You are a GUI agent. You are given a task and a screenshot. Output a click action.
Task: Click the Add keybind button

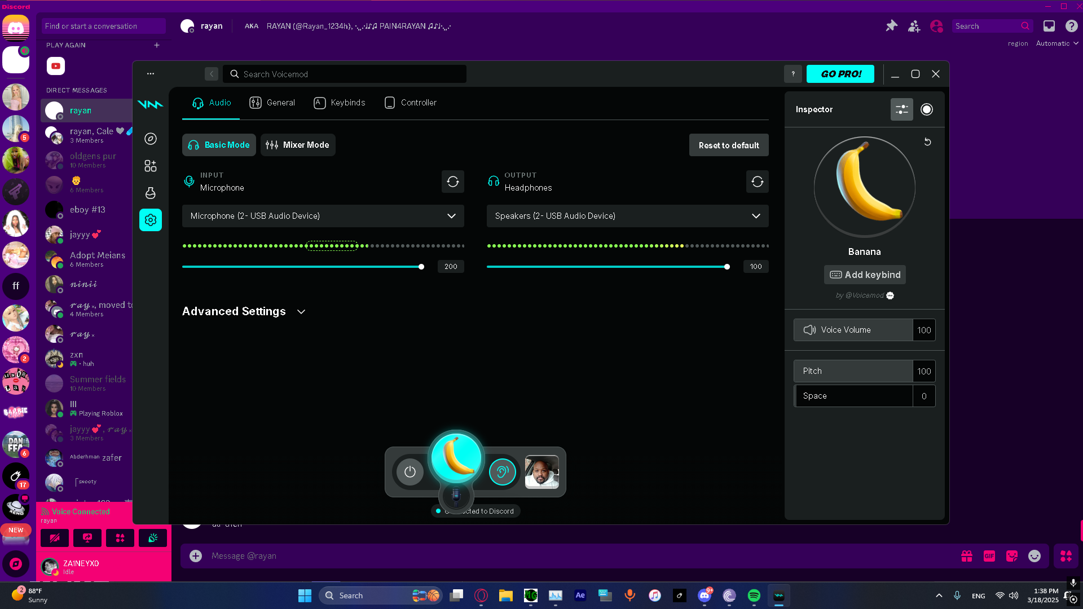(x=865, y=275)
